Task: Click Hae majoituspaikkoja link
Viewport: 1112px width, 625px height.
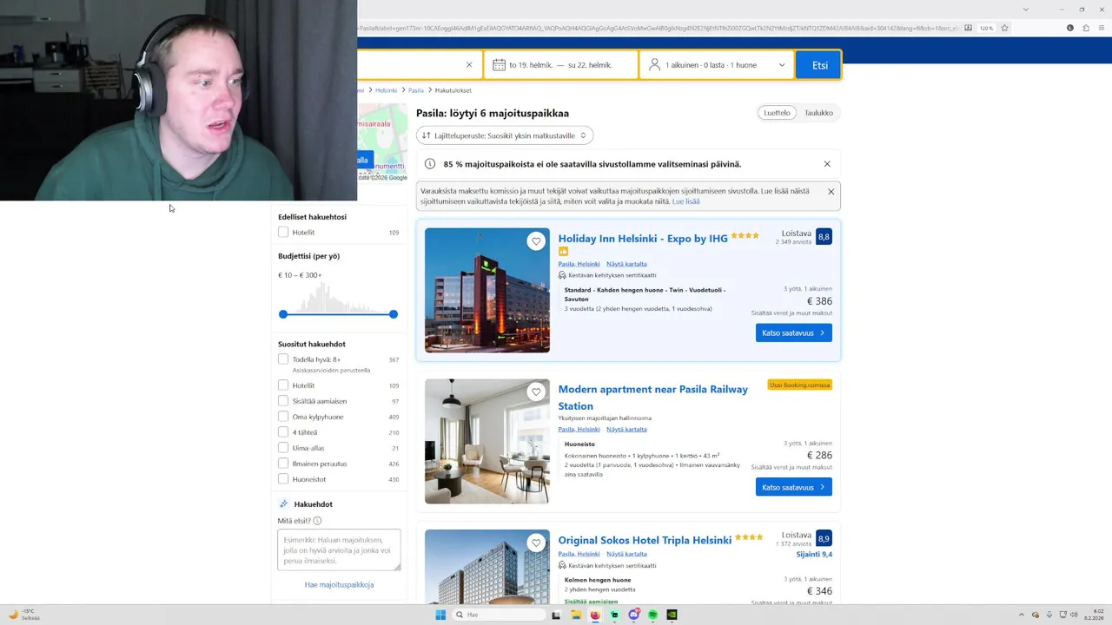Action: coord(339,584)
